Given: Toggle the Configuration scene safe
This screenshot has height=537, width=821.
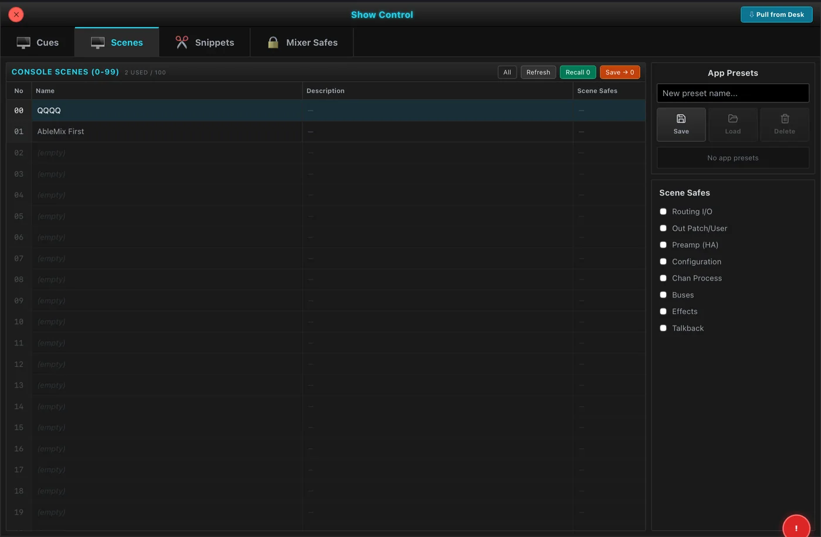Looking at the screenshot, I should tap(663, 262).
